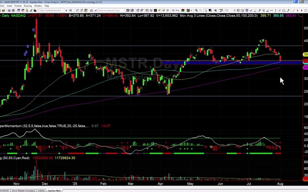Select the blue support zone rectangle
The image size is (308, 192).
232,63
